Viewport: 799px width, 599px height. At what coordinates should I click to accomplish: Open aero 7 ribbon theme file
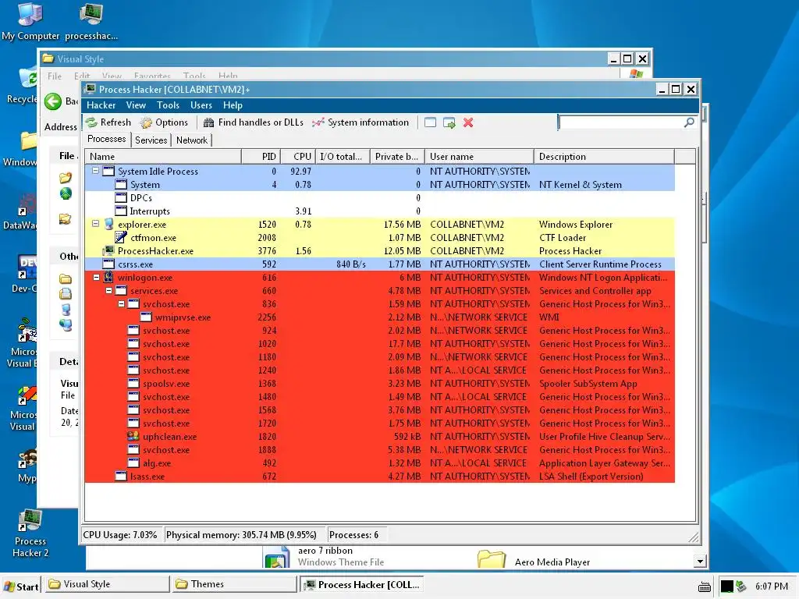click(325, 556)
